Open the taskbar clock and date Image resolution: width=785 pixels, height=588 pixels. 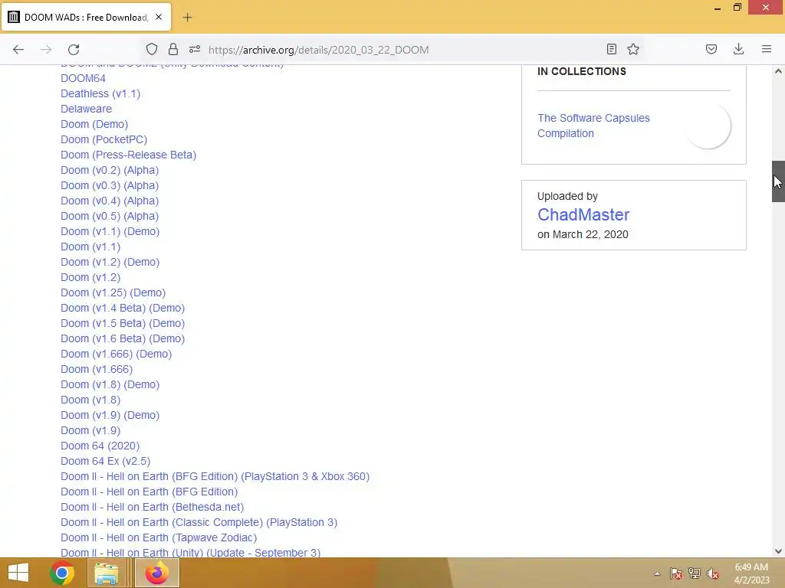(x=751, y=573)
